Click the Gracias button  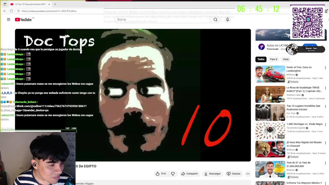coord(234,174)
